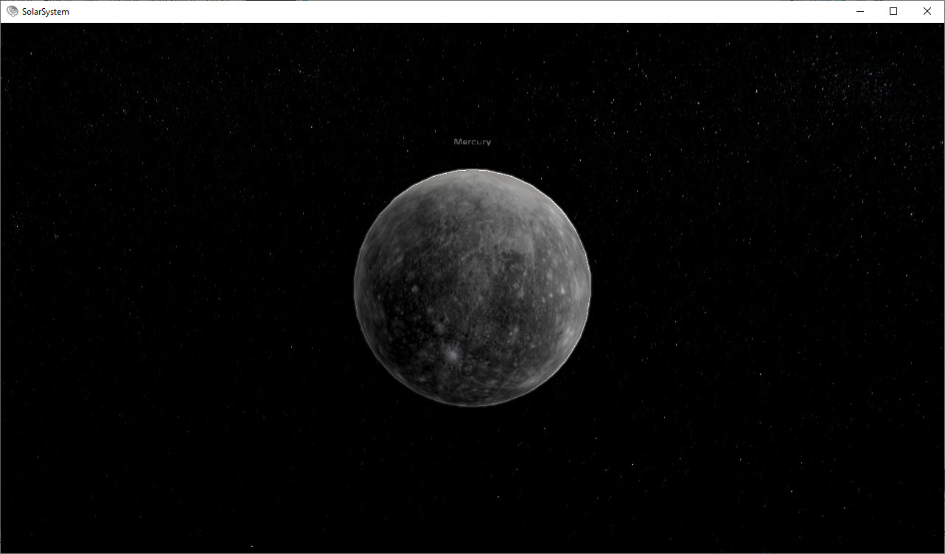Click the bright rayed crater on Mercury's lower left
Image resolution: width=945 pixels, height=554 pixels.
[x=450, y=354]
